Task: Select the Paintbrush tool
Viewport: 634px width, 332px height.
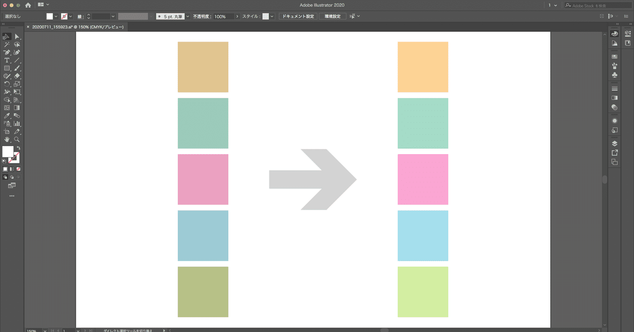Action: click(x=17, y=68)
